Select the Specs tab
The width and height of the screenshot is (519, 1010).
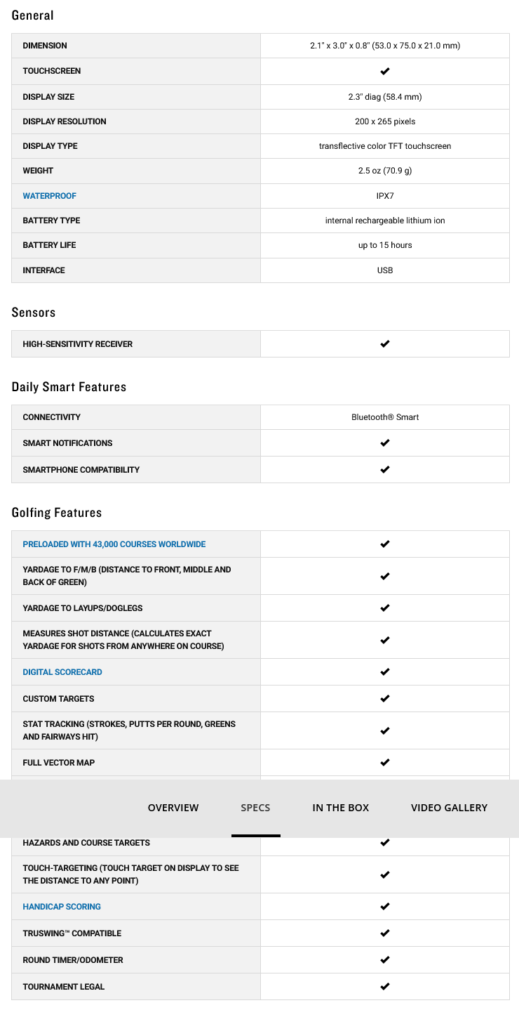255,808
